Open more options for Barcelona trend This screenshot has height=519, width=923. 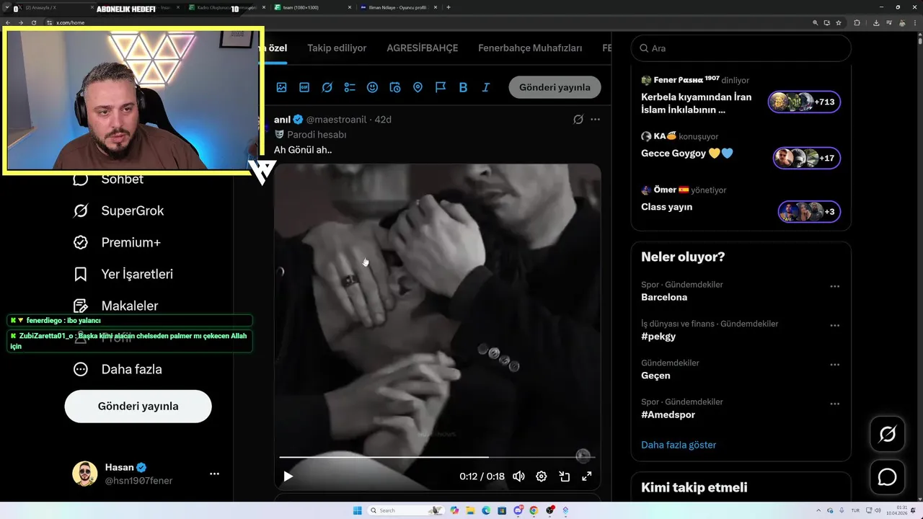pyautogui.click(x=834, y=286)
